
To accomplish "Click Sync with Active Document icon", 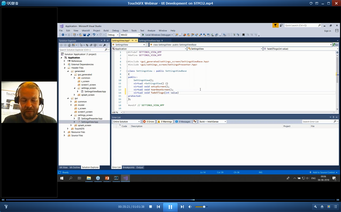I will (x=87, y=45).
